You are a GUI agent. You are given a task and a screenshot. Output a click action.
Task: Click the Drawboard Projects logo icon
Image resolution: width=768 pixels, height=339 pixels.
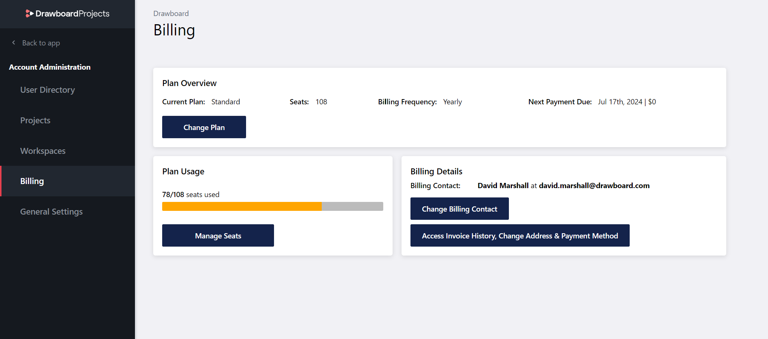click(29, 14)
